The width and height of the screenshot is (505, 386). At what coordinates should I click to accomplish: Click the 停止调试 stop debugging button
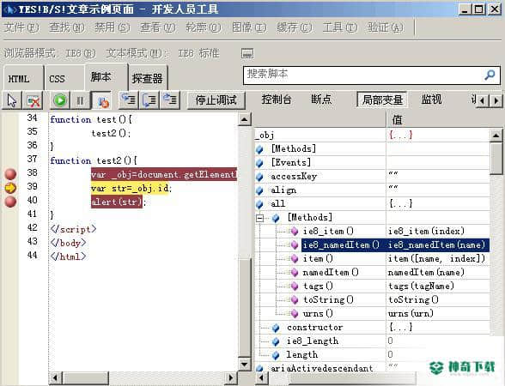[216, 100]
